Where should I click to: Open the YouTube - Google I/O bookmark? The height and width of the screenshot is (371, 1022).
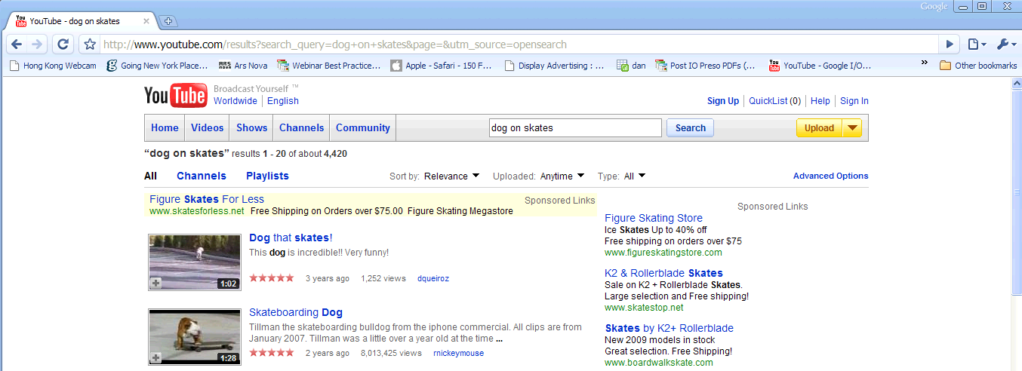[x=820, y=66]
